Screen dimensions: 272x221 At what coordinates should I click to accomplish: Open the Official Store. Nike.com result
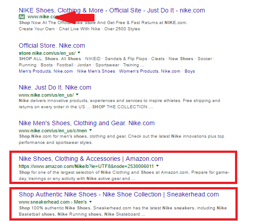pos(52,45)
